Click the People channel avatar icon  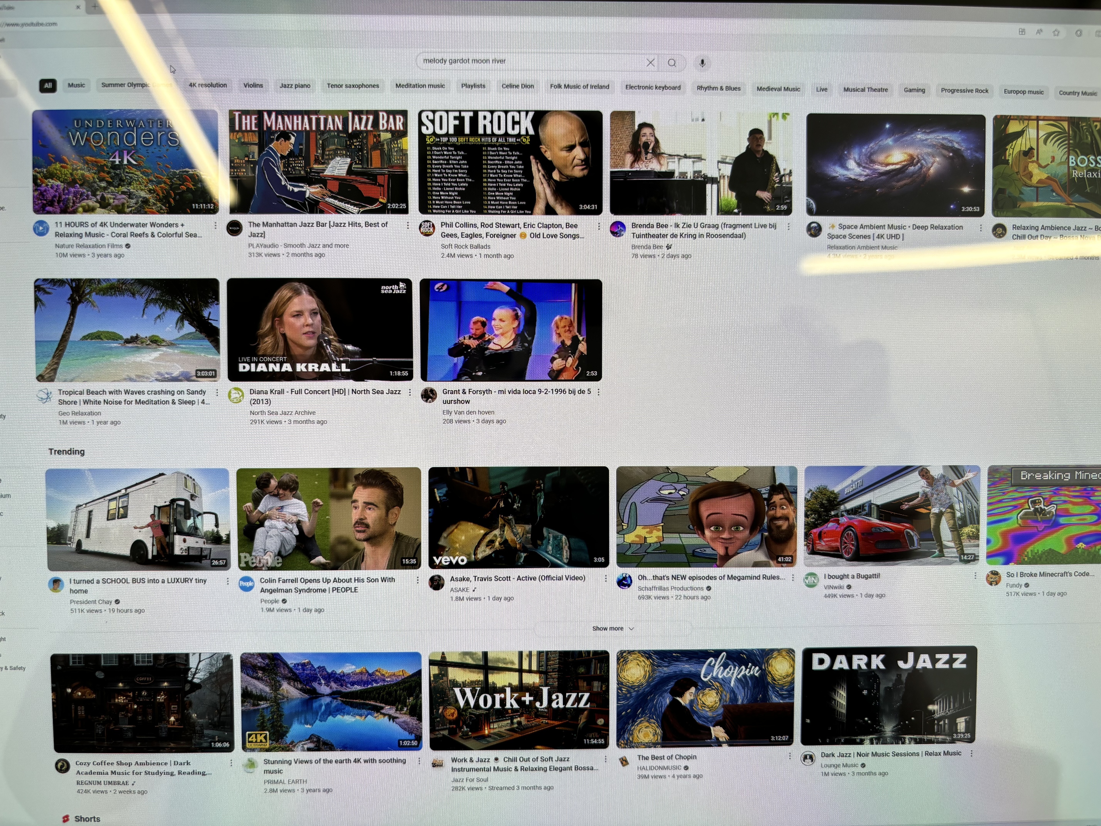click(246, 584)
